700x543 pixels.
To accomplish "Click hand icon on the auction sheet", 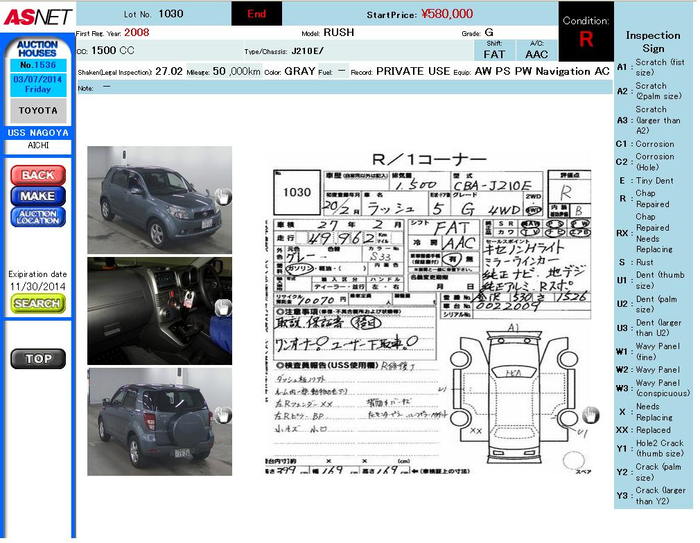I will [x=589, y=414].
